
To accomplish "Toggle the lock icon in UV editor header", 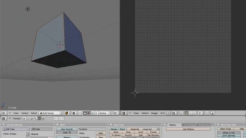I will pos(213,113).
